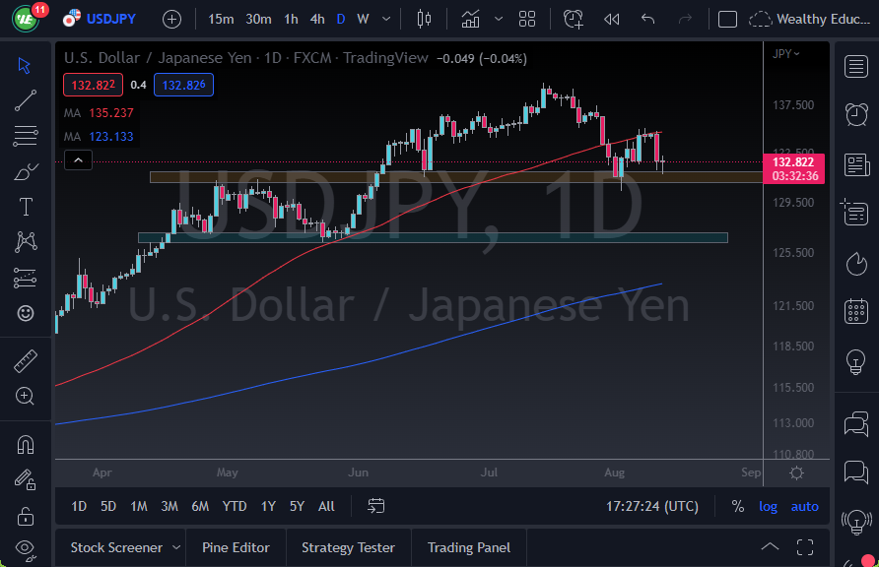Expand the indicator templates dropdown arrow
879x567 pixels.
point(499,19)
